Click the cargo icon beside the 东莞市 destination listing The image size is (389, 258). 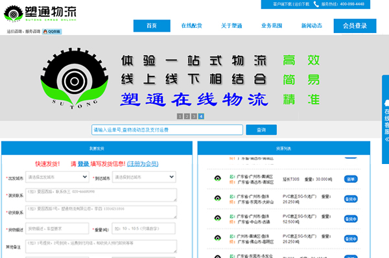[x=218, y=198]
